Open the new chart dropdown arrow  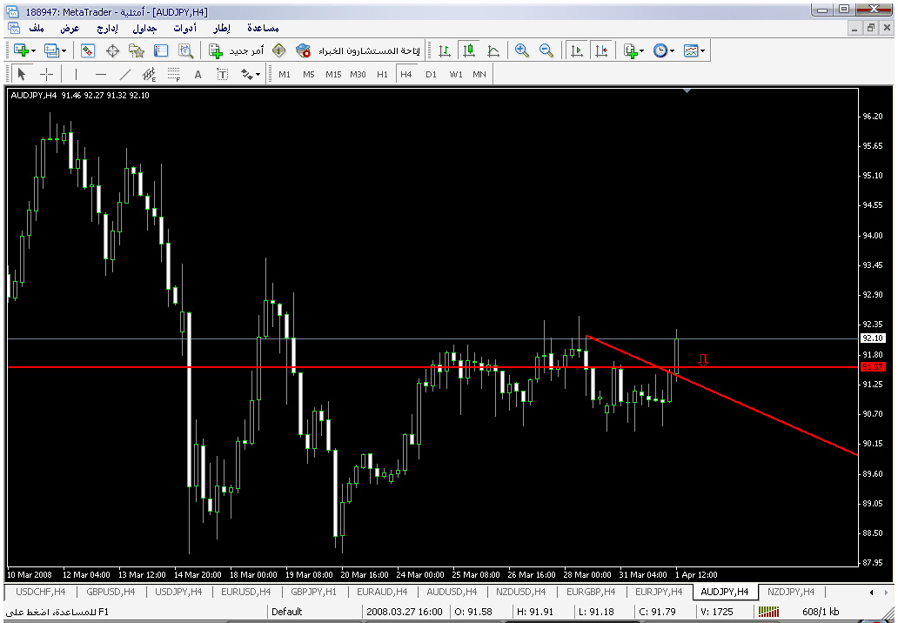(33, 51)
